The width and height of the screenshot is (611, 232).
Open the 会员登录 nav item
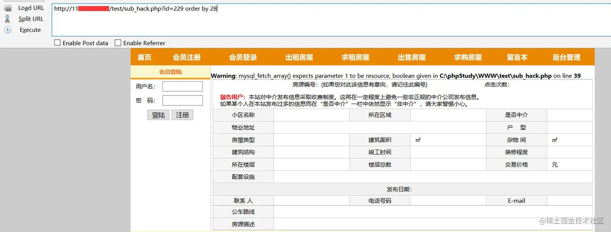coord(243,57)
